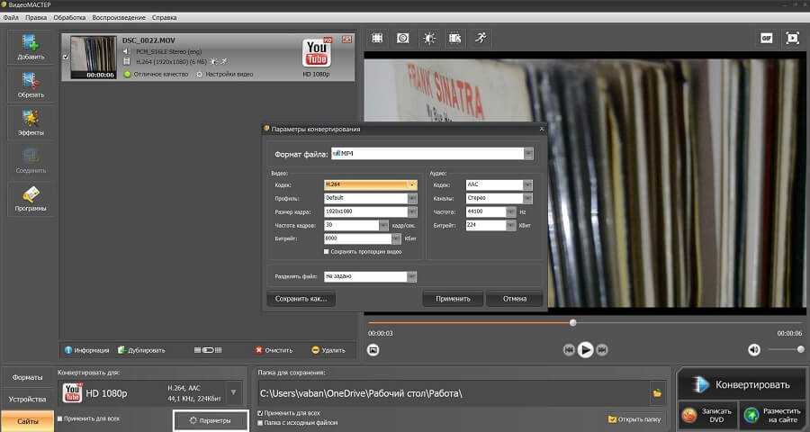Click the speaker volume icon

click(x=754, y=349)
